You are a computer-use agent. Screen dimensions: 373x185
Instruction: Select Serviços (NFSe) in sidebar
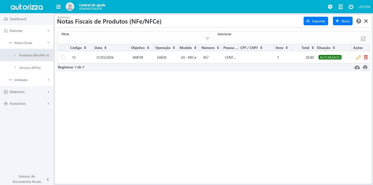pyautogui.click(x=30, y=68)
